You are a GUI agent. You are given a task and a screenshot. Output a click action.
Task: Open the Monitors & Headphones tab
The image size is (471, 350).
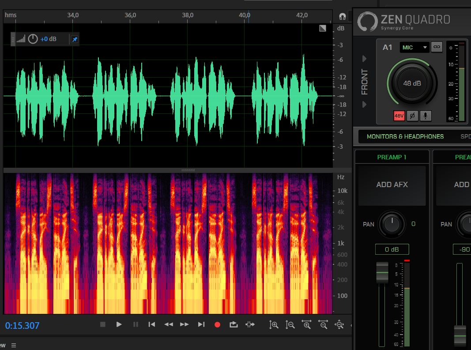point(405,137)
